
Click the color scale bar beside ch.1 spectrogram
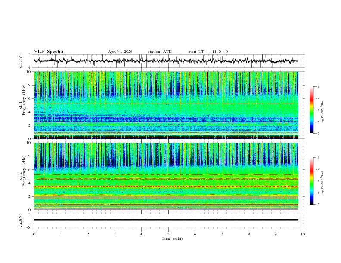click(x=311, y=110)
